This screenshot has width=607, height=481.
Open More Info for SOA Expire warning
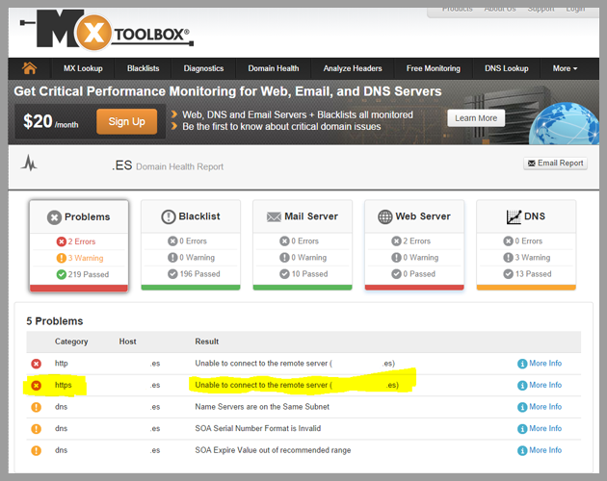coord(545,450)
